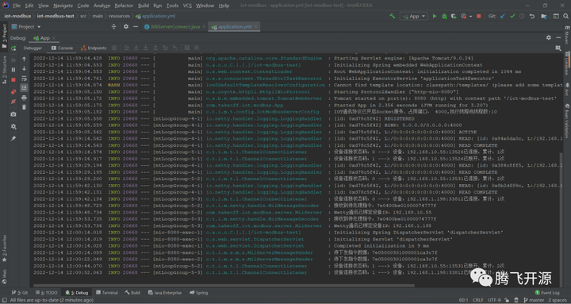Switch to the Debugger tab
This screenshot has width=571, height=304.
point(33,48)
